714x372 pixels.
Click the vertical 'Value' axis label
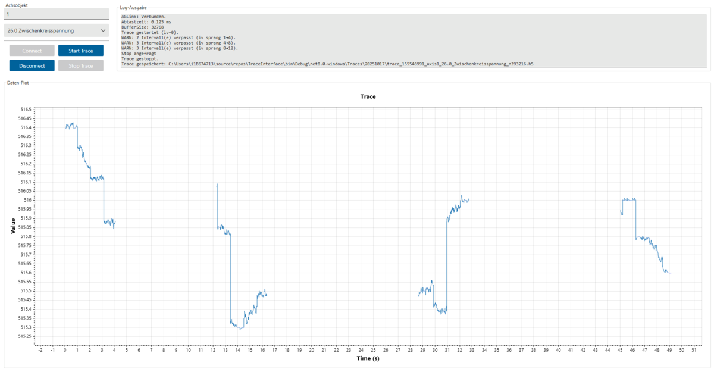click(13, 226)
